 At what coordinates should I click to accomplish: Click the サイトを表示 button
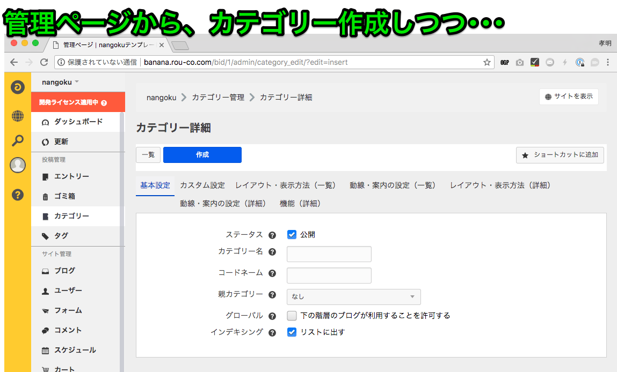tap(569, 96)
